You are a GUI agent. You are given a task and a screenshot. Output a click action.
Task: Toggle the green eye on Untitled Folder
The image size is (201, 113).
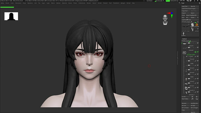[198, 52]
